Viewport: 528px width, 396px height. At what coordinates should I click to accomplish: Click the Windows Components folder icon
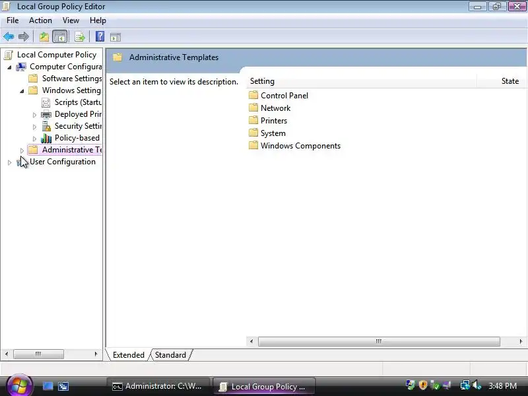click(x=253, y=145)
